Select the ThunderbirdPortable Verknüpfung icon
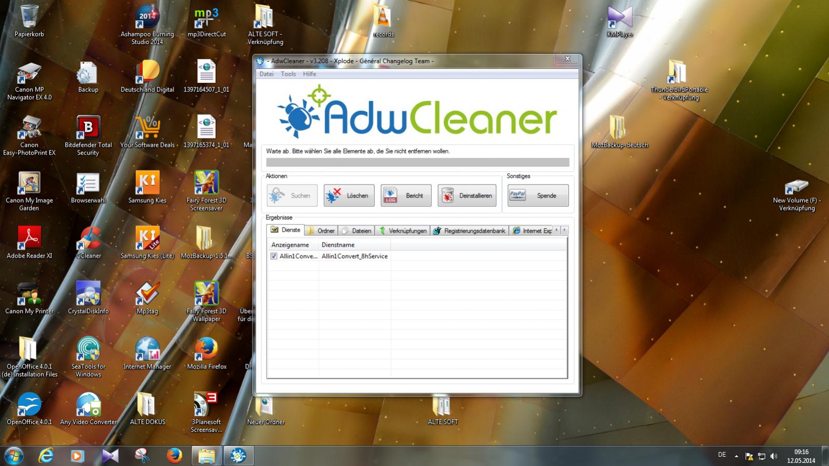829x466 pixels. coord(679,80)
